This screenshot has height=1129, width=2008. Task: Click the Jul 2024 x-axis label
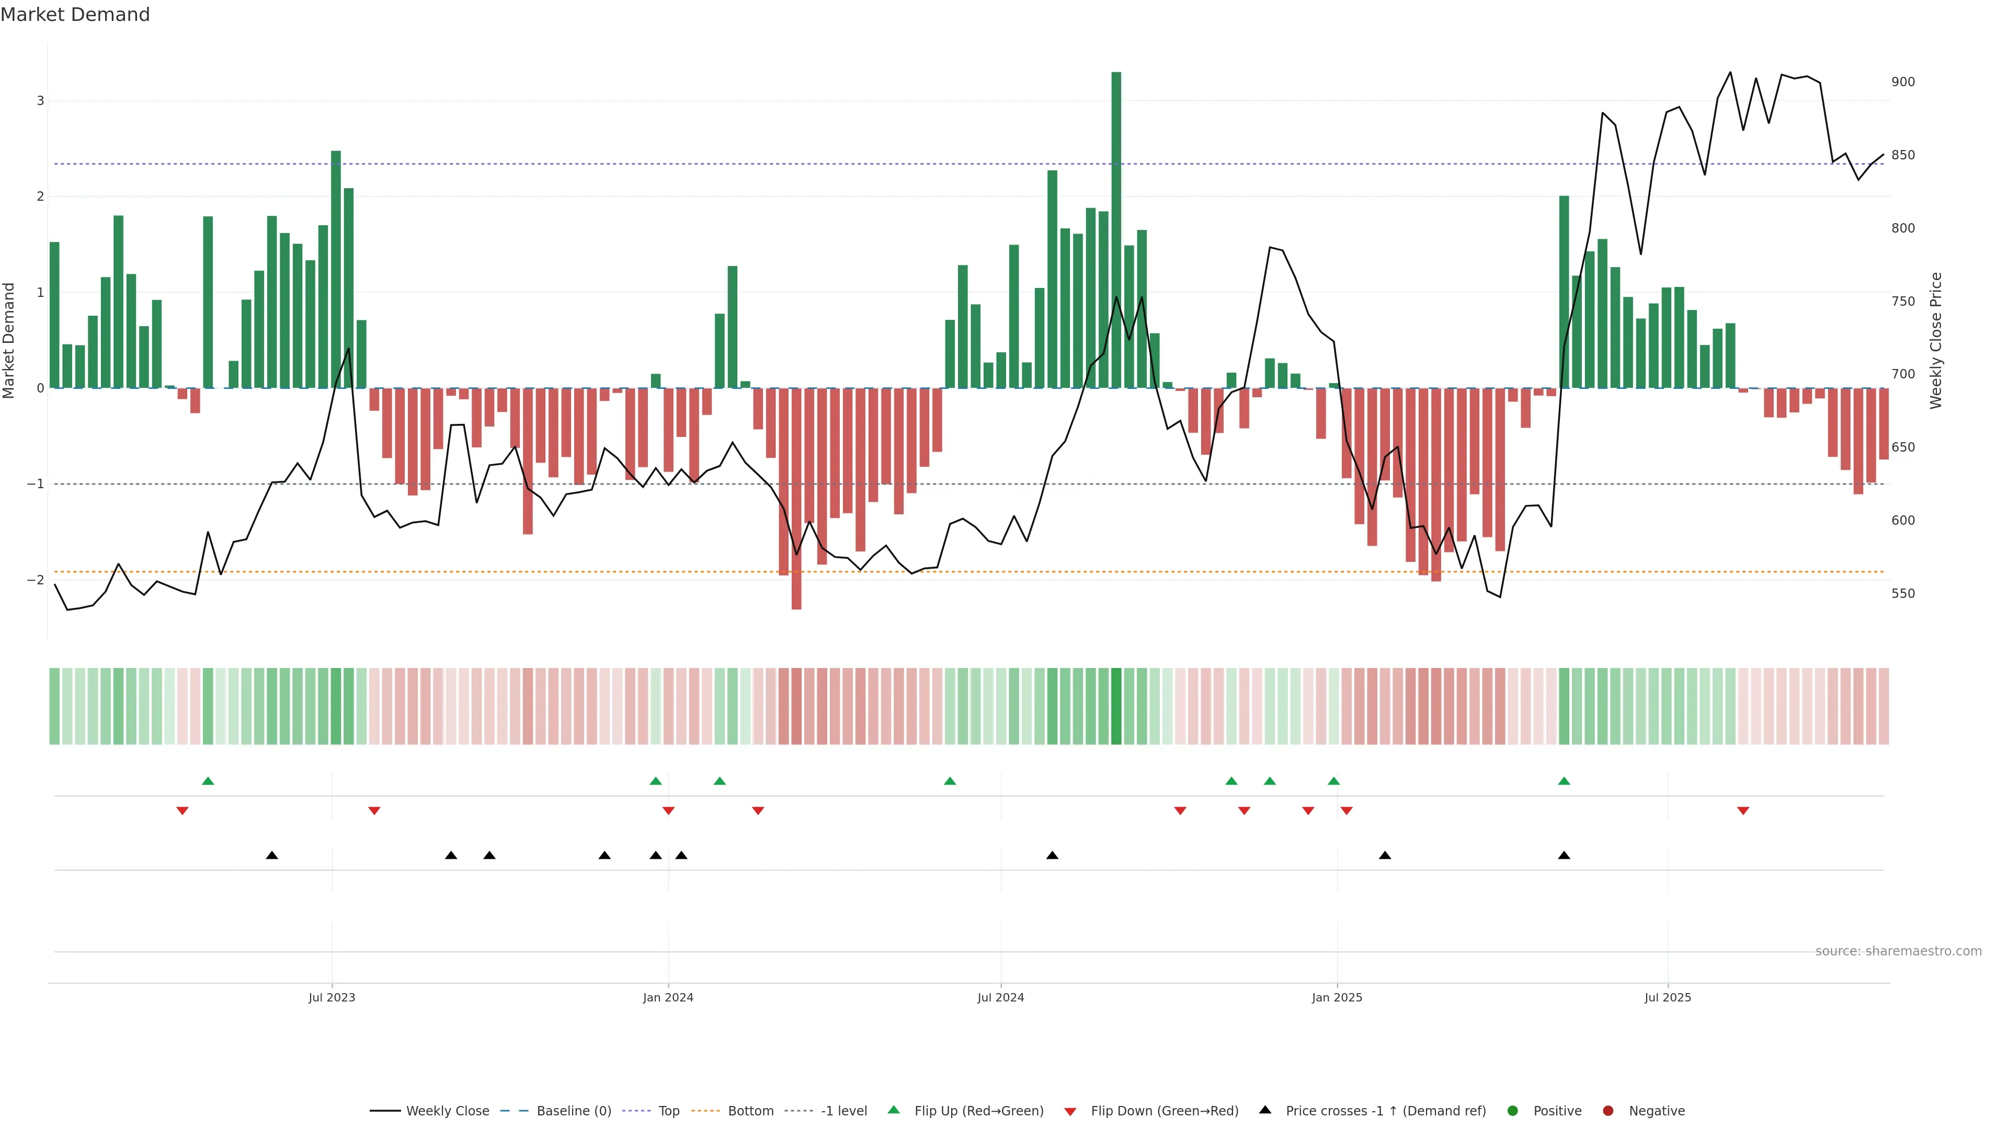coord(1000,998)
